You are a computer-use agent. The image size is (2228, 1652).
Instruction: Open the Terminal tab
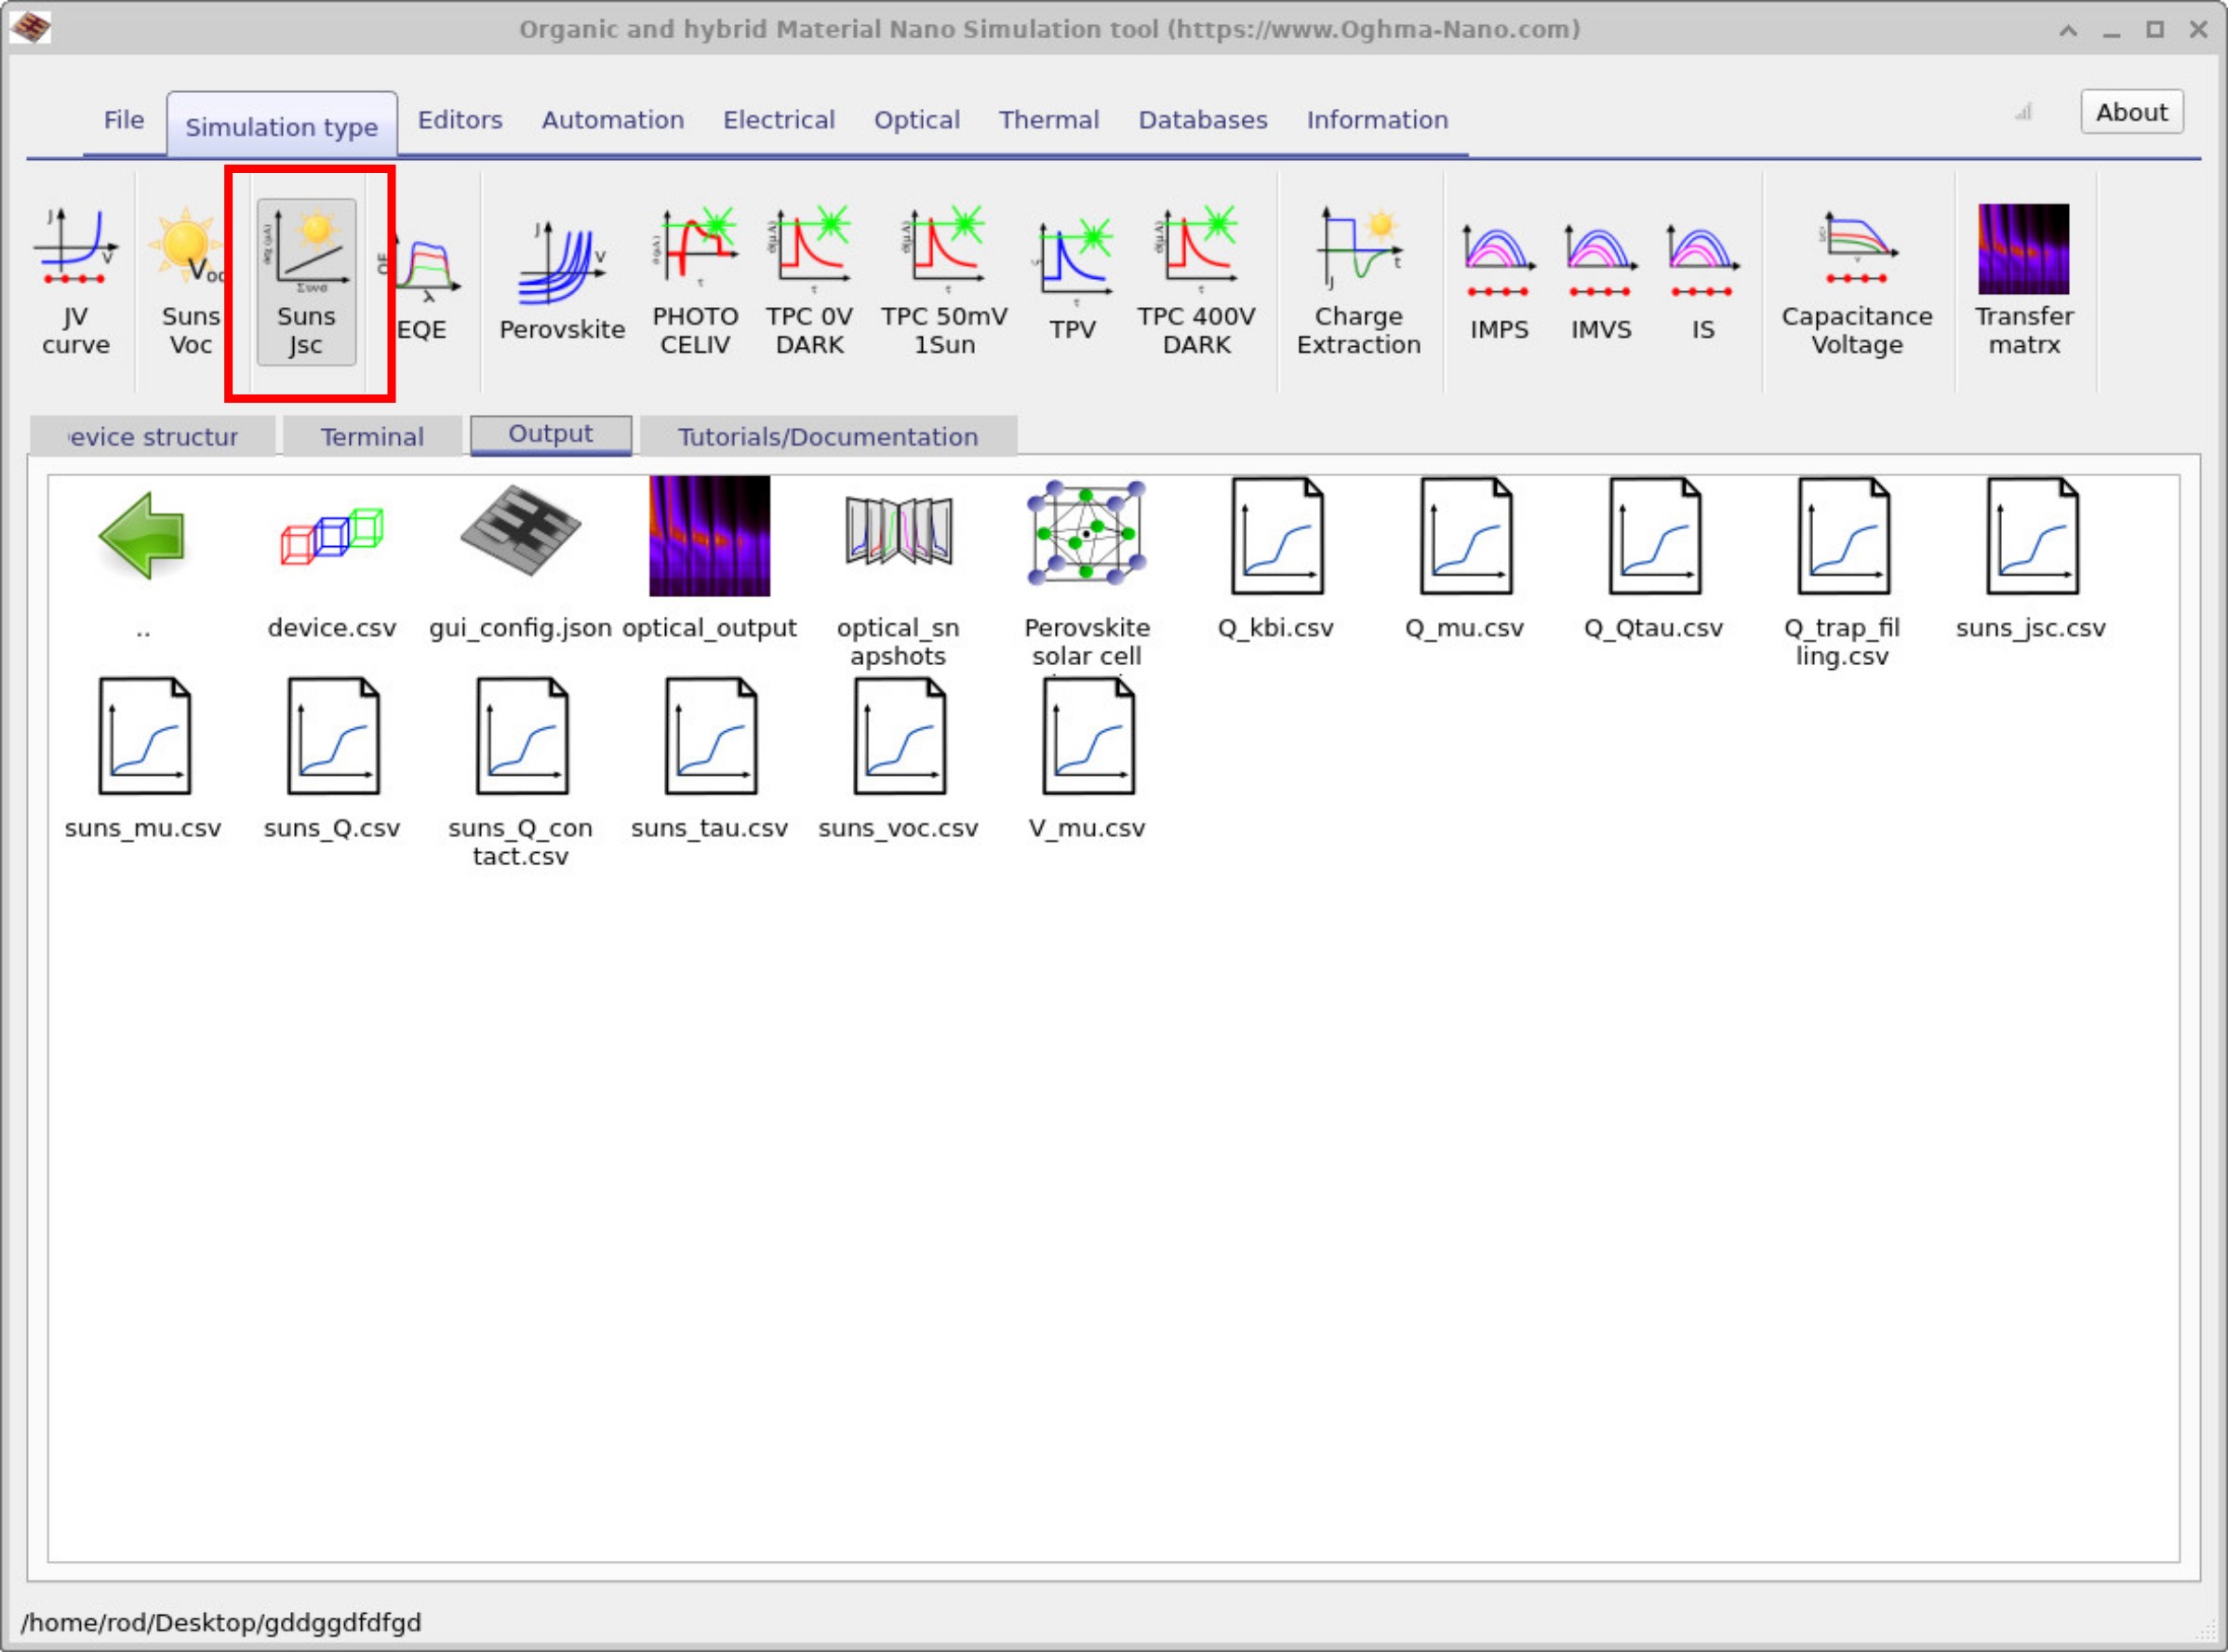[372, 437]
